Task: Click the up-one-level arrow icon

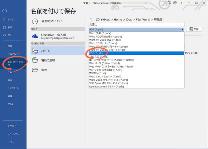Action: click(91, 19)
